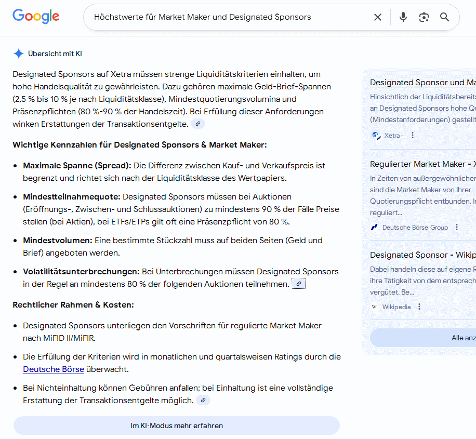Image resolution: width=476 pixels, height=439 pixels.
Task: Click 'Mindestvolumen:' bold text
Action: point(57,241)
